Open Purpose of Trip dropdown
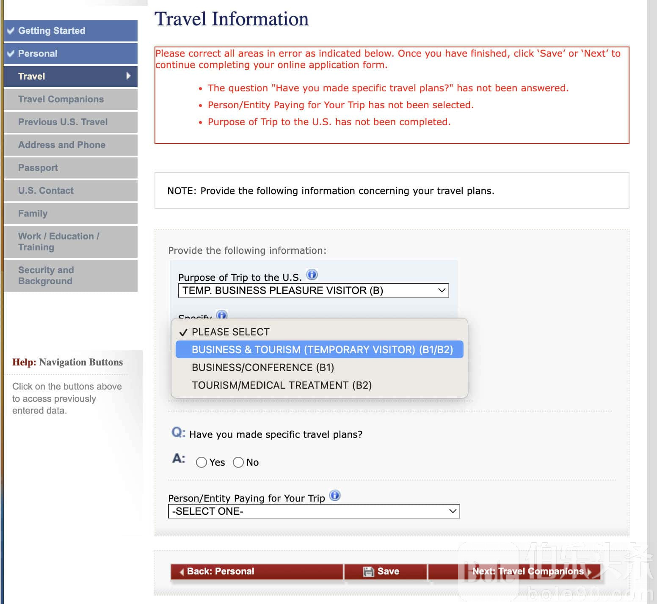657x604 pixels. (x=313, y=291)
